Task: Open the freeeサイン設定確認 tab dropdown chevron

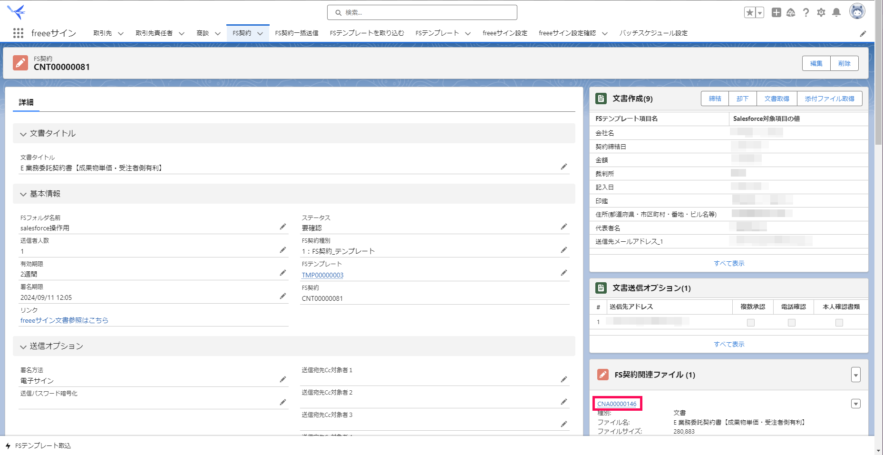Action: 605,34
